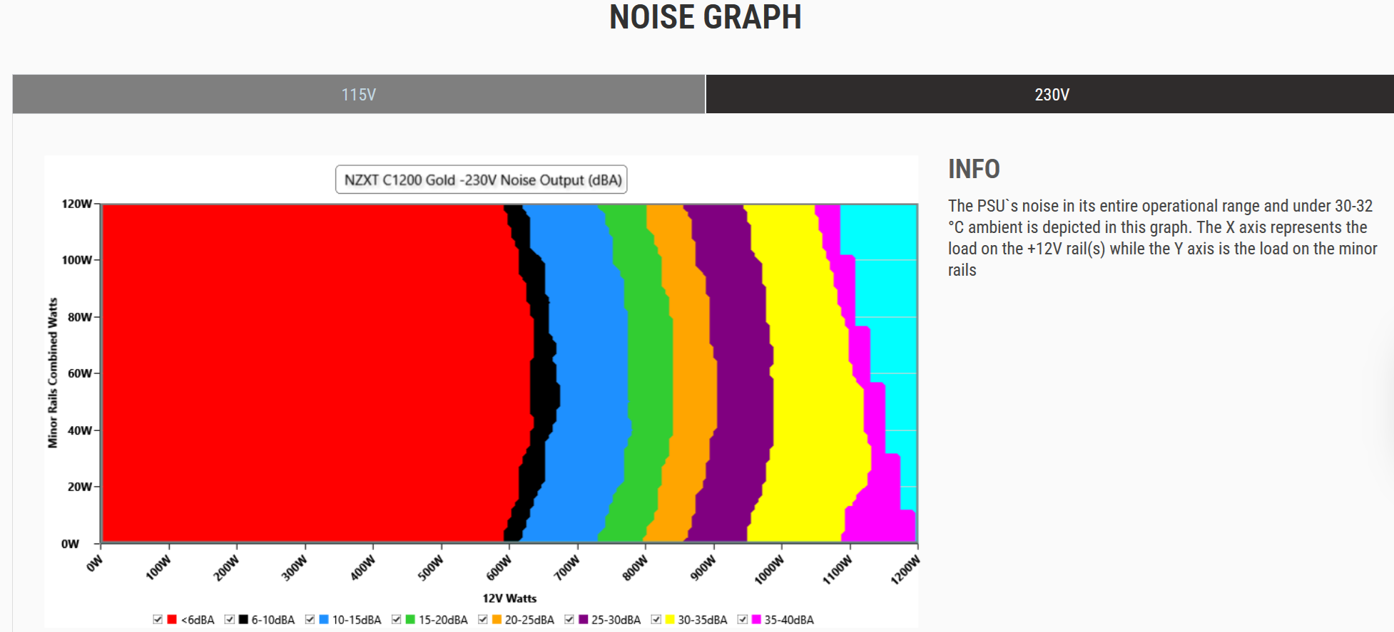1394x632 pixels.
Task: Click the black 6-10dBA legend swatch
Action: pos(243,619)
